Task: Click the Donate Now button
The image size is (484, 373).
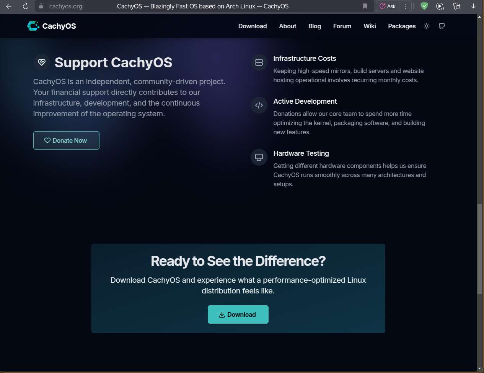Action: point(66,140)
